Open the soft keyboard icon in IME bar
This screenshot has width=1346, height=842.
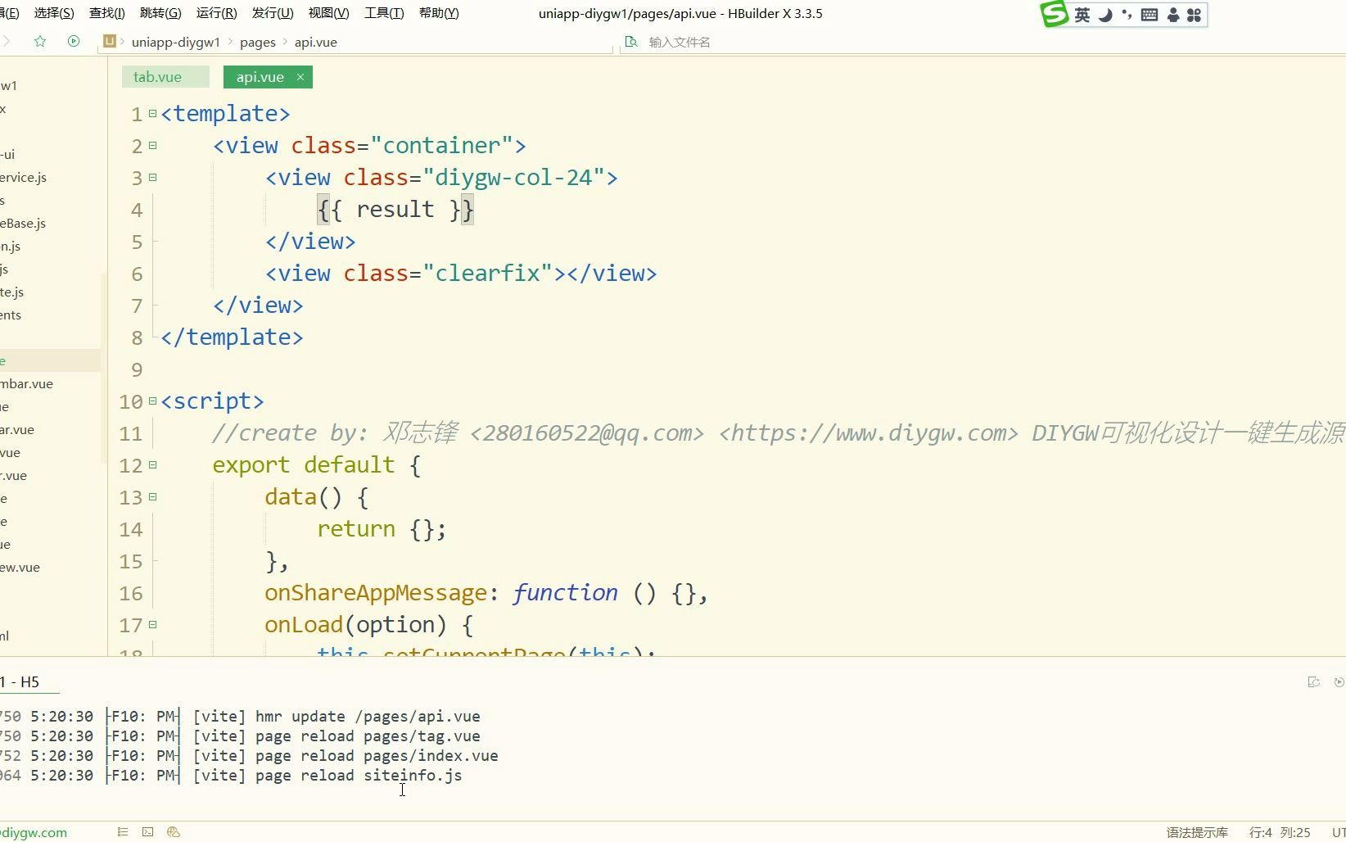tap(1150, 15)
